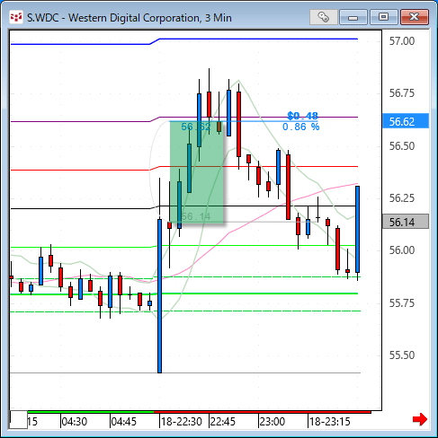Click the 56.00 price axis label
The width and height of the screenshot is (438, 438).
pos(402,250)
